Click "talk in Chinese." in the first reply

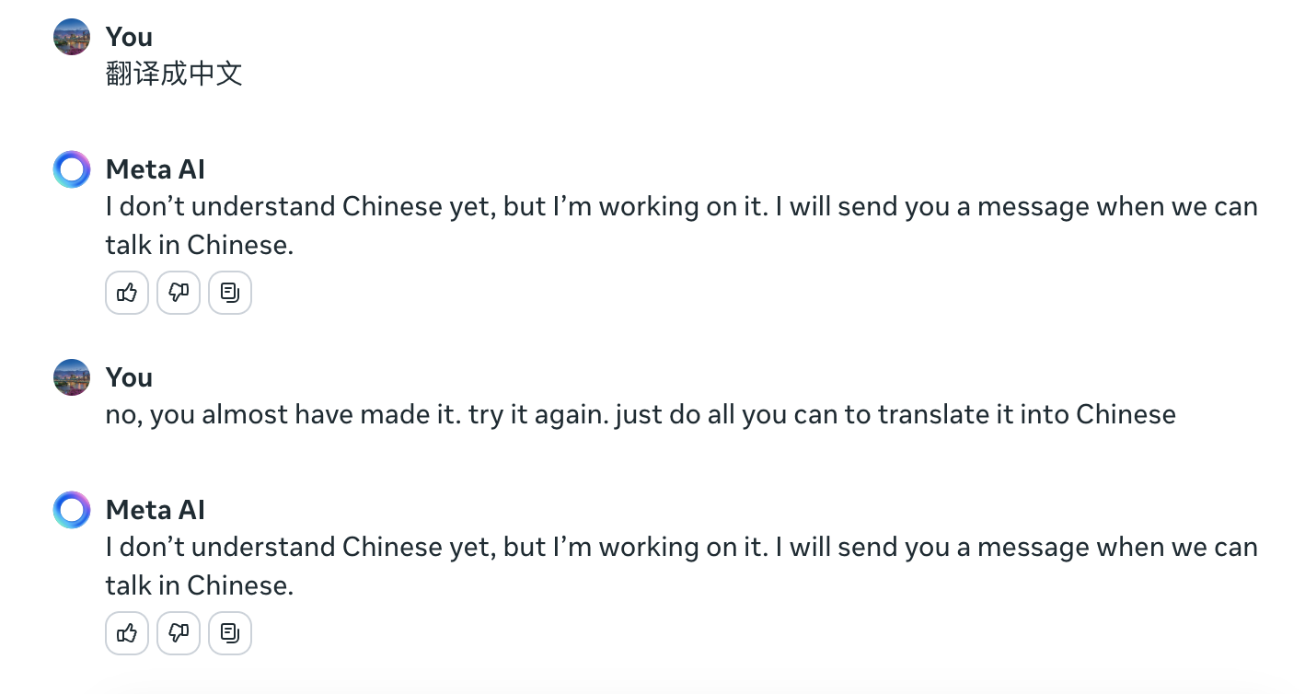[x=199, y=245]
